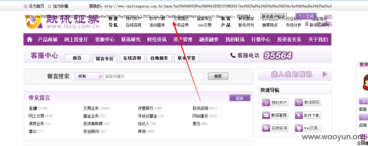The height and width of the screenshot is (146, 368).
Task: Click the 预约开户 quick navigation icon
Action: [x=266, y=102]
